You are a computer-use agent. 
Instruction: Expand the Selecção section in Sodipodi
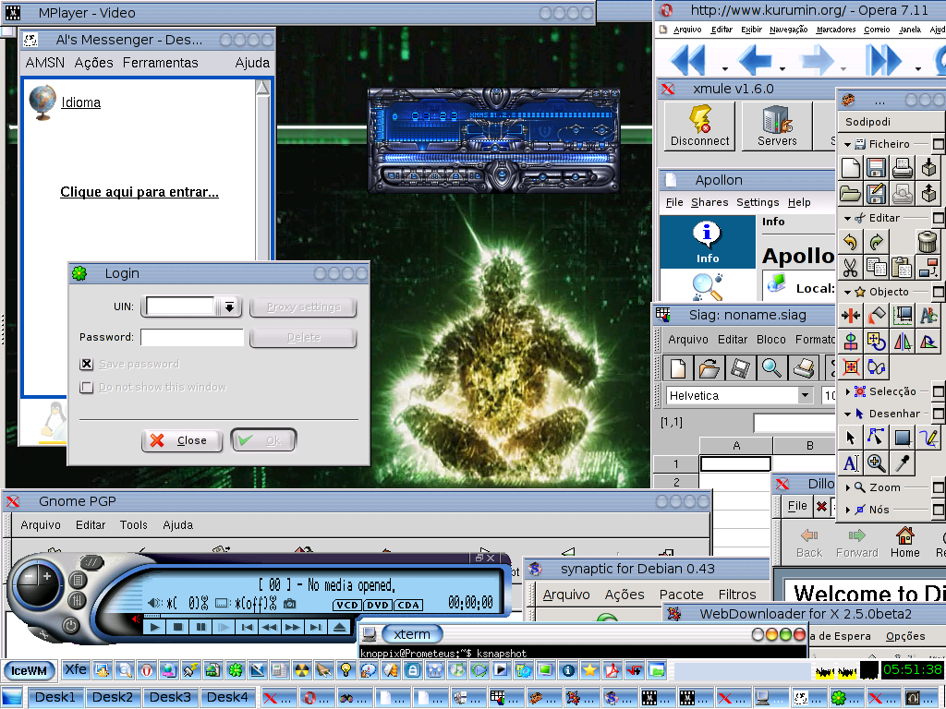pyautogui.click(x=848, y=391)
